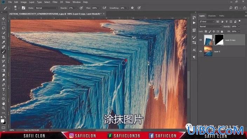The height and width of the screenshot is (139, 247).
Task: Switch to the Channels tab
Action: click(x=212, y=16)
